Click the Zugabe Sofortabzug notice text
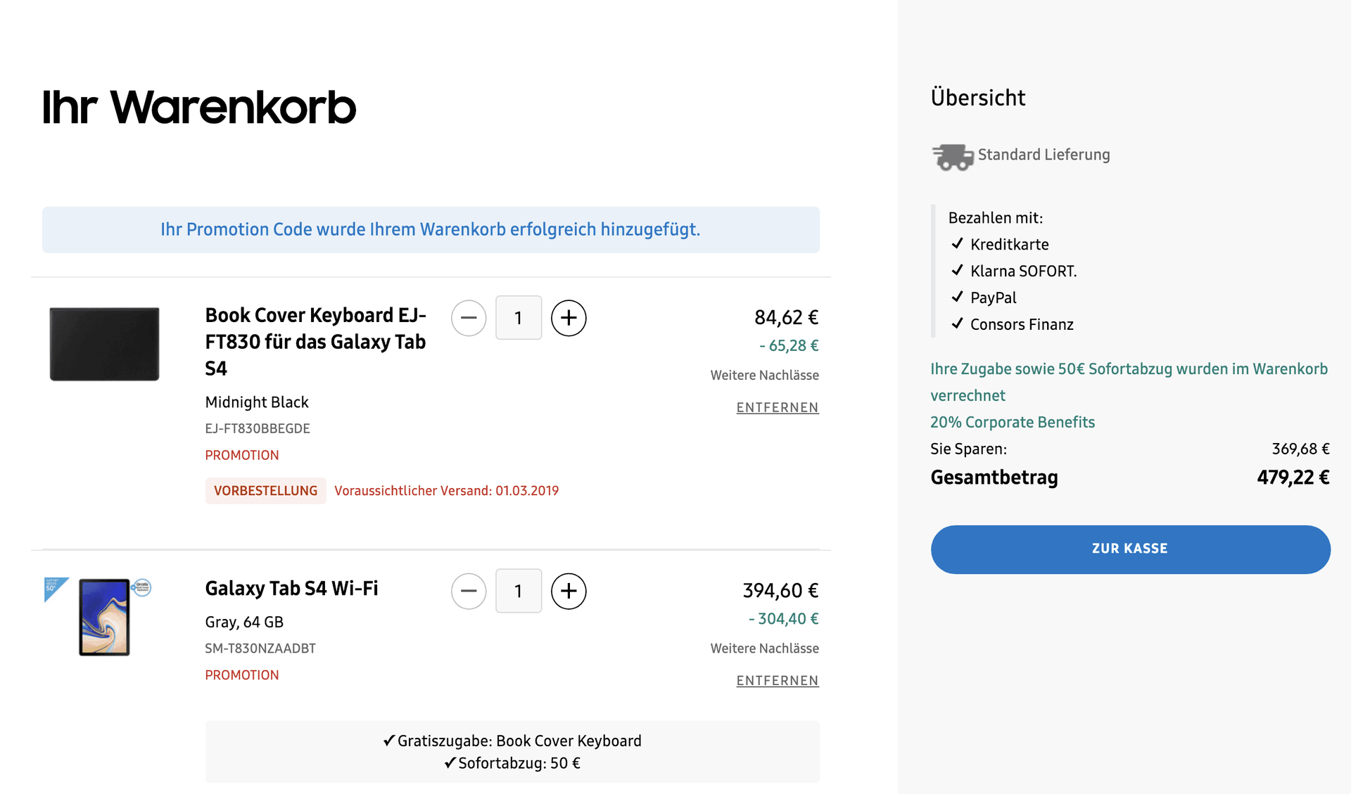 tap(1129, 382)
